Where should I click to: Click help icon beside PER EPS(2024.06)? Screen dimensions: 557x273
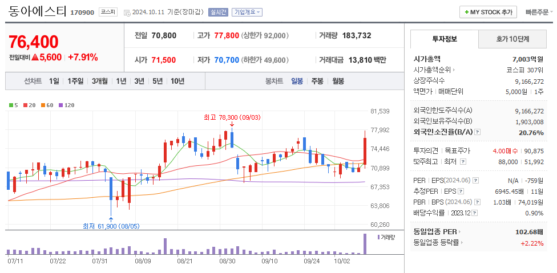click(x=476, y=181)
